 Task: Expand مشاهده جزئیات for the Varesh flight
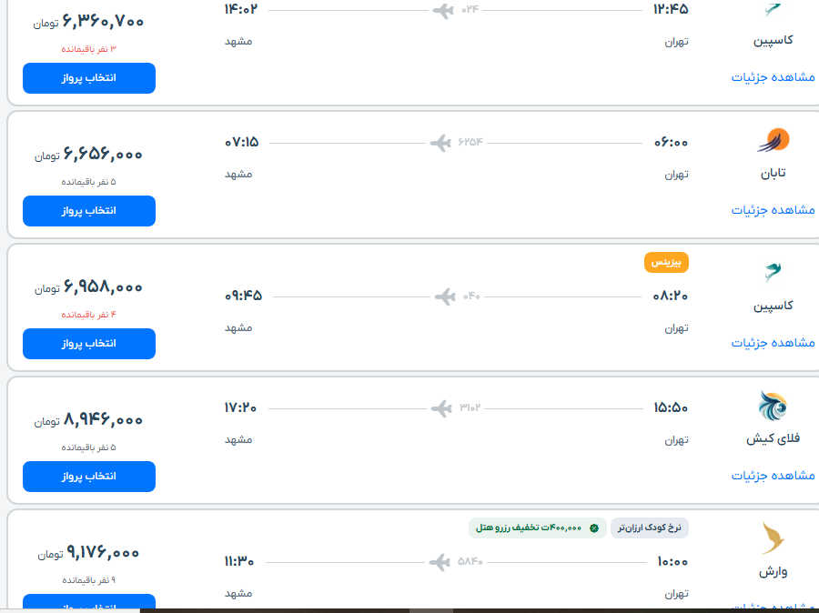[773, 606]
